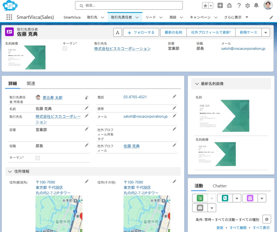The width and height of the screenshot is (277, 232).
Task: Open the satoh@viscacorporation.jp email link in header
Action: (x=243, y=49)
